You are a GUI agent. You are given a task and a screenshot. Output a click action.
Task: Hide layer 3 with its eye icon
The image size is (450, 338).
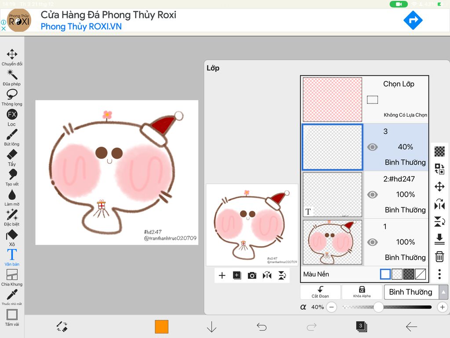click(372, 147)
